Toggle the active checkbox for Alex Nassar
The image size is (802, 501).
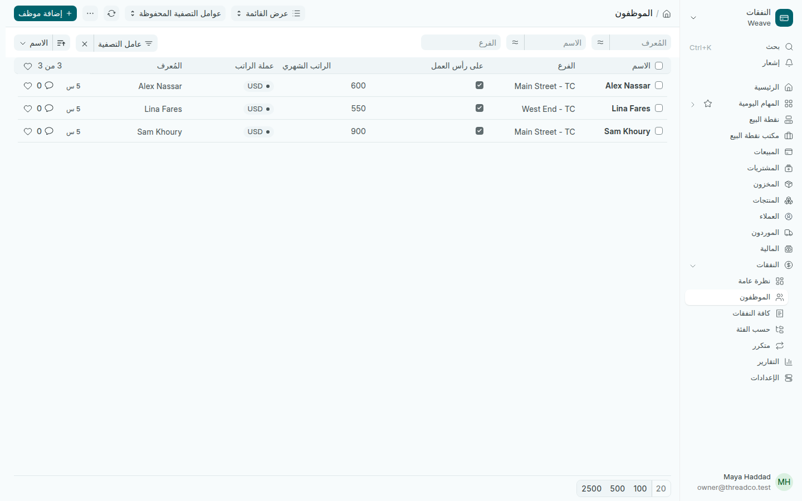(480, 85)
